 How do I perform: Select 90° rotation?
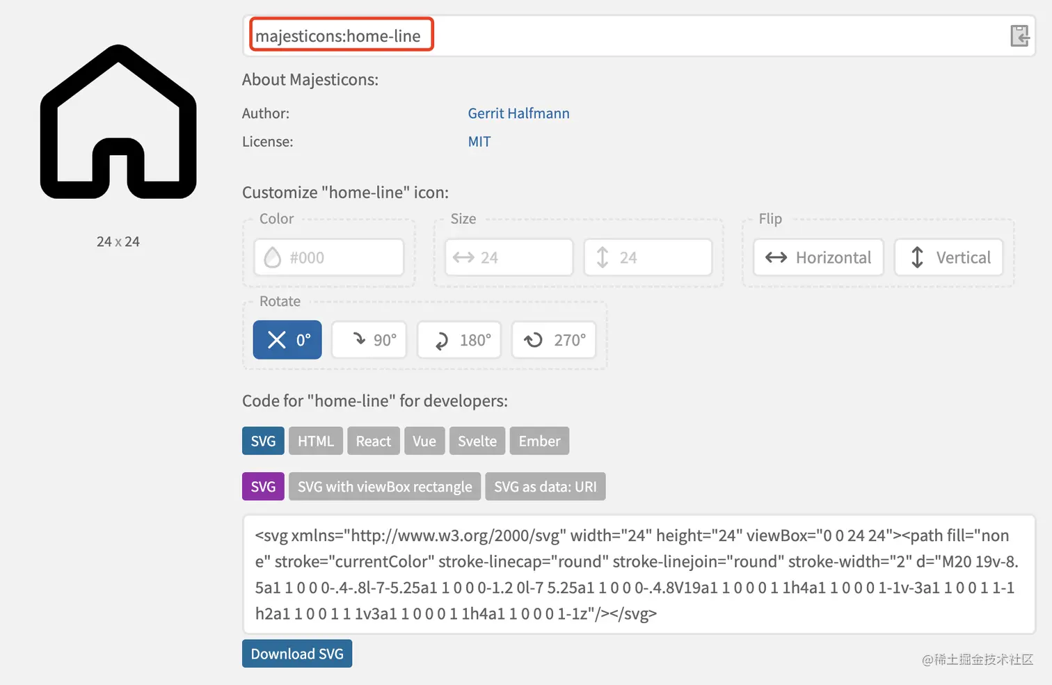(369, 340)
